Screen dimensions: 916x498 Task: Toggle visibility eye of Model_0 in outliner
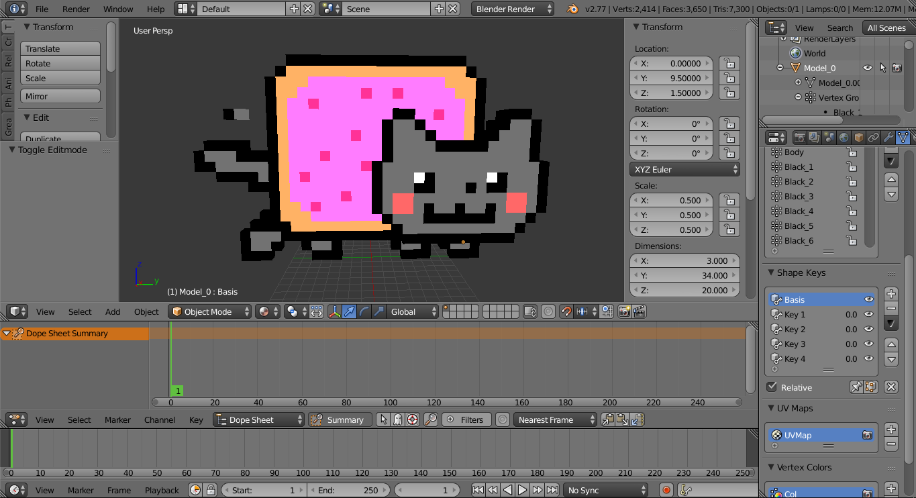(x=868, y=68)
